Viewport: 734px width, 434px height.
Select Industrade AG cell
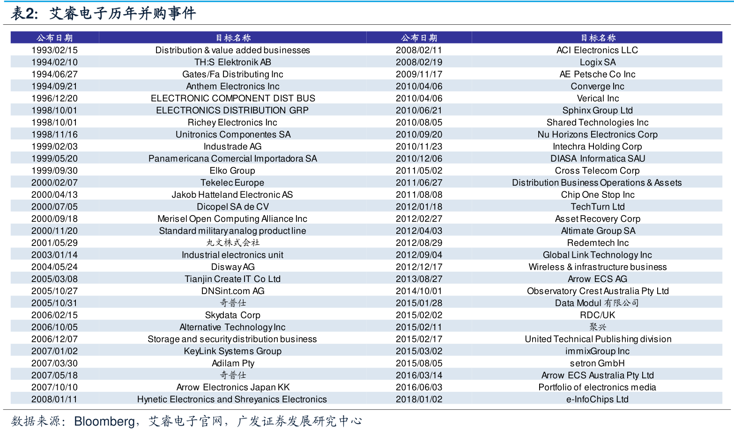click(233, 147)
